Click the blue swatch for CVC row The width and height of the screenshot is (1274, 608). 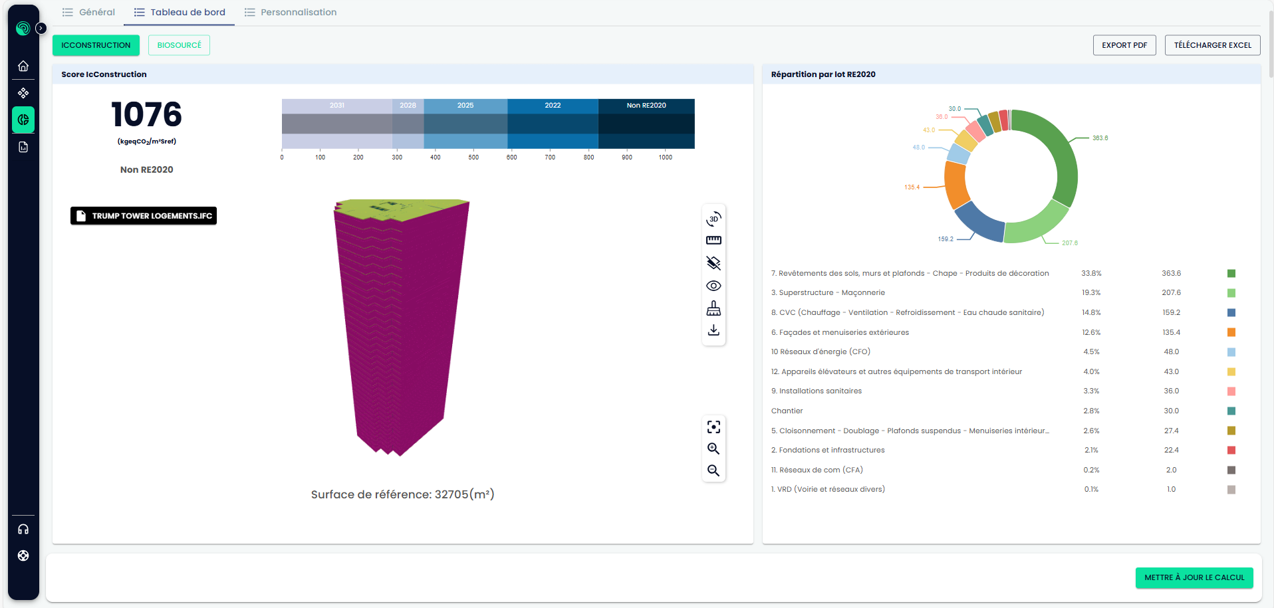tap(1231, 313)
